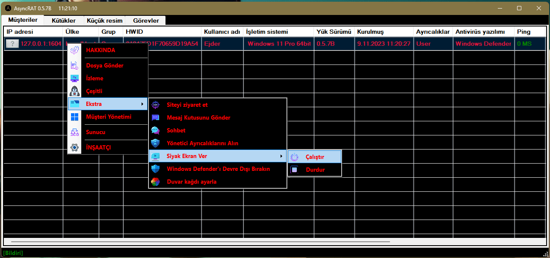
Task: Click the Kullanıcı adı column header
Action: tap(222, 32)
